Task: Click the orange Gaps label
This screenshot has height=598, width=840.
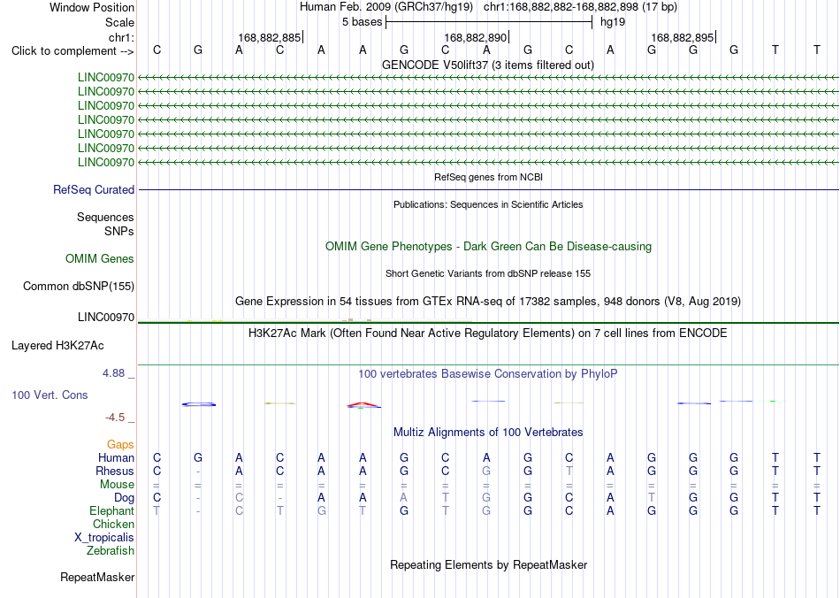Action: (120, 444)
